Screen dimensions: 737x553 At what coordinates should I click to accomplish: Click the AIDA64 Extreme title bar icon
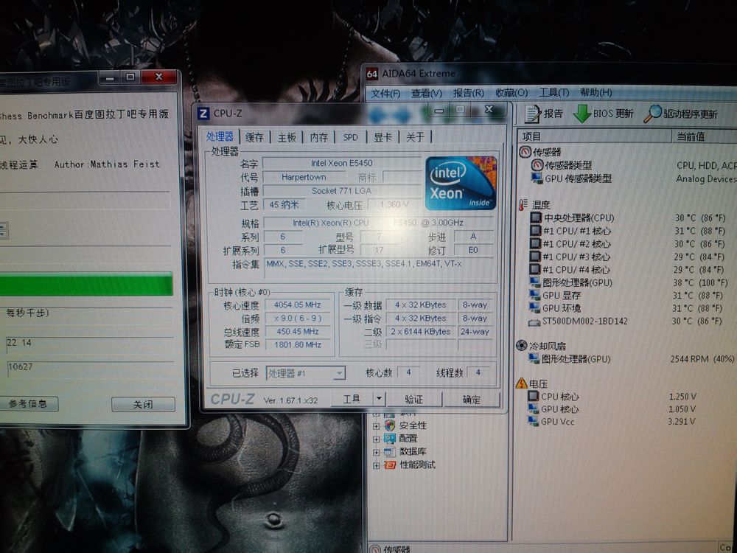click(x=371, y=74)
